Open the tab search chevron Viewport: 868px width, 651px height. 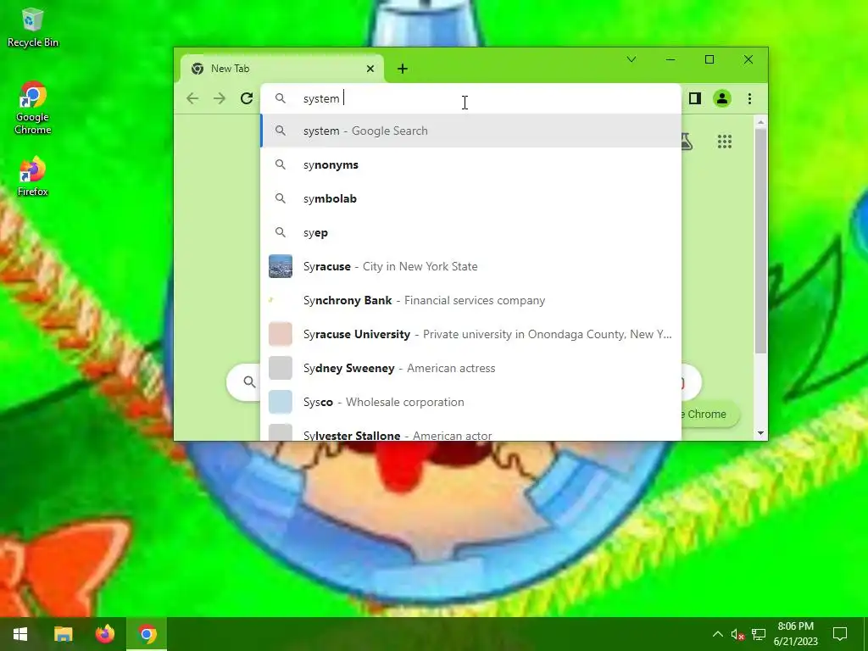631,59
